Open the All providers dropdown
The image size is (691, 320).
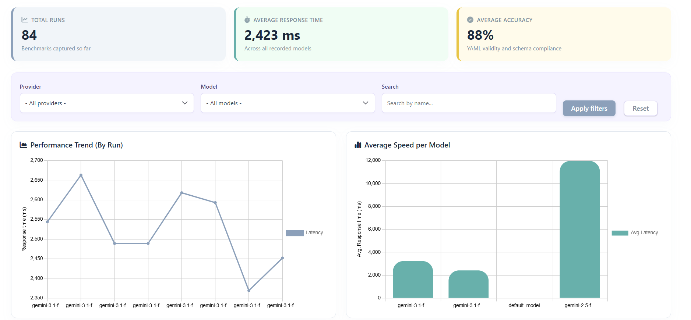[x=107, y=103]
